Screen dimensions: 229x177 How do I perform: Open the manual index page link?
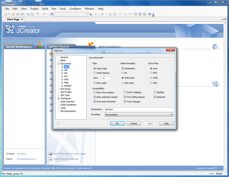point(70,154)
